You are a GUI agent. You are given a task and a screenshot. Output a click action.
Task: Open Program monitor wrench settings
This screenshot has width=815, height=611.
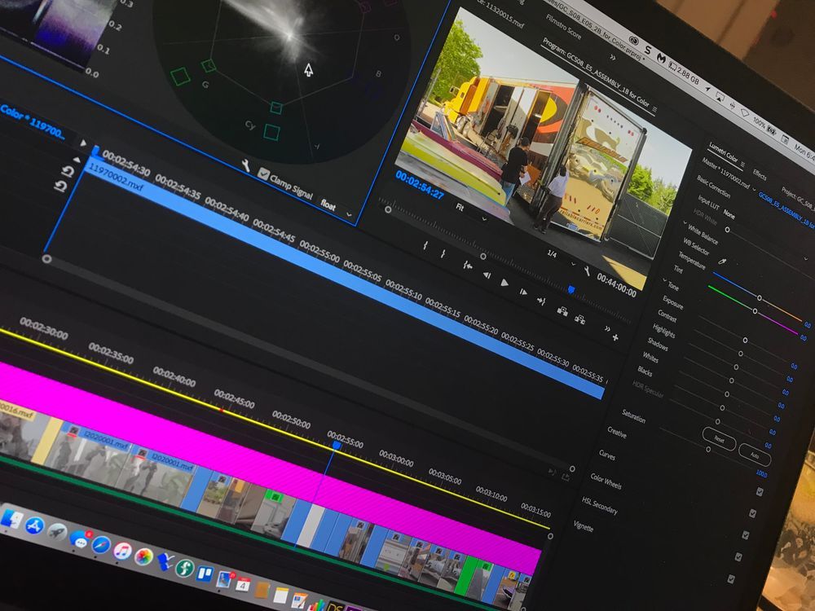tap(587, 270)
